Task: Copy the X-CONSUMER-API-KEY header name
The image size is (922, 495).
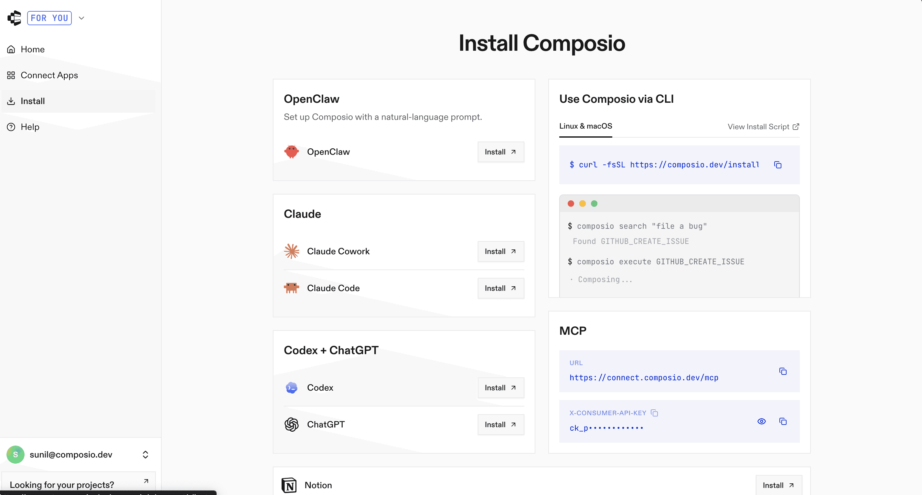Action: pyautogui.click(x=654, y=413)
